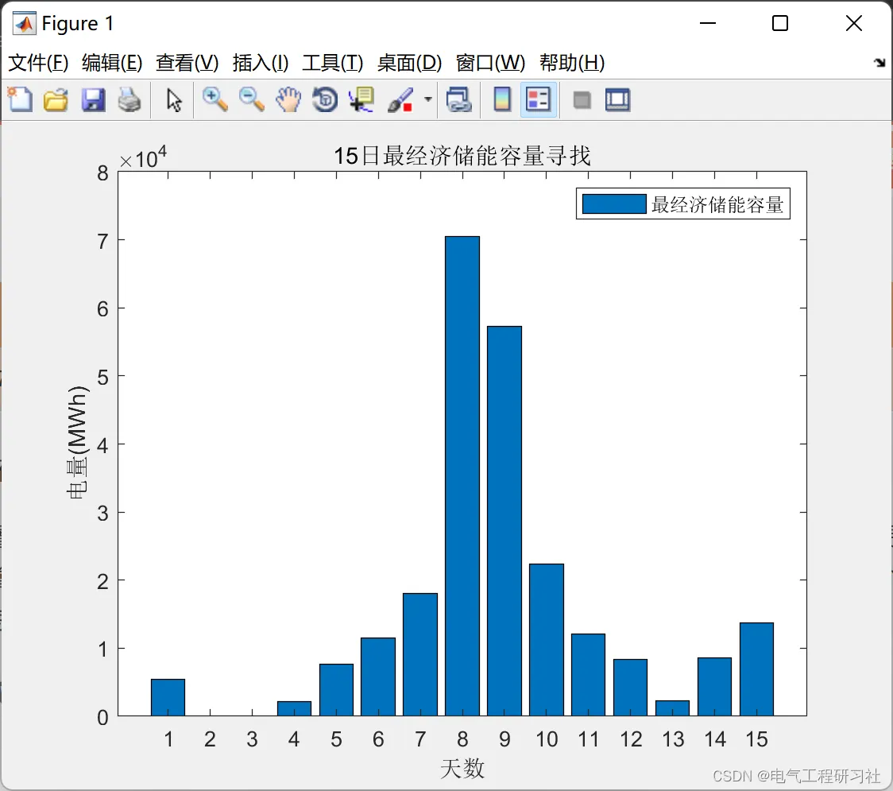Viewport: 893px width, 791px height.
Task: Open a file with the folder icon
Action: tap(56, 99)
